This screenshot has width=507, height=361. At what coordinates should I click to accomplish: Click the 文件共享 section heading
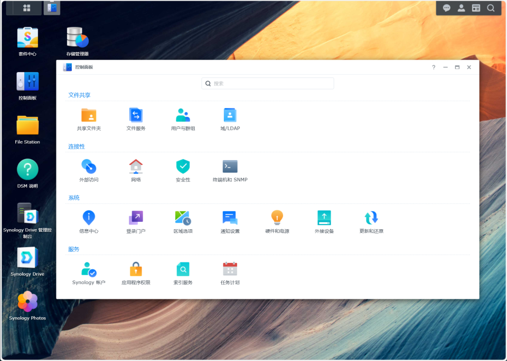tap(79, 95)
